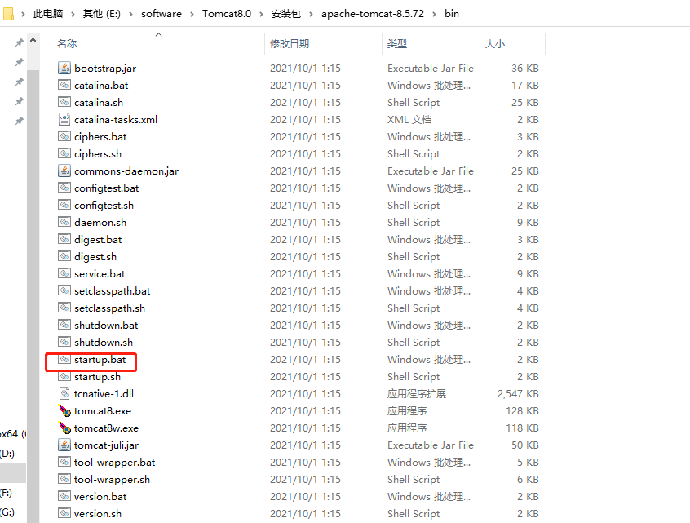The image size is (690, 523).
Task: Click the digest.bat file icon
Action: point(64,240)
